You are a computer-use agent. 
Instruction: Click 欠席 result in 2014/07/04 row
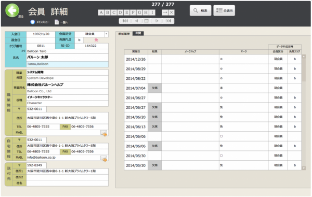coord(154,88)
